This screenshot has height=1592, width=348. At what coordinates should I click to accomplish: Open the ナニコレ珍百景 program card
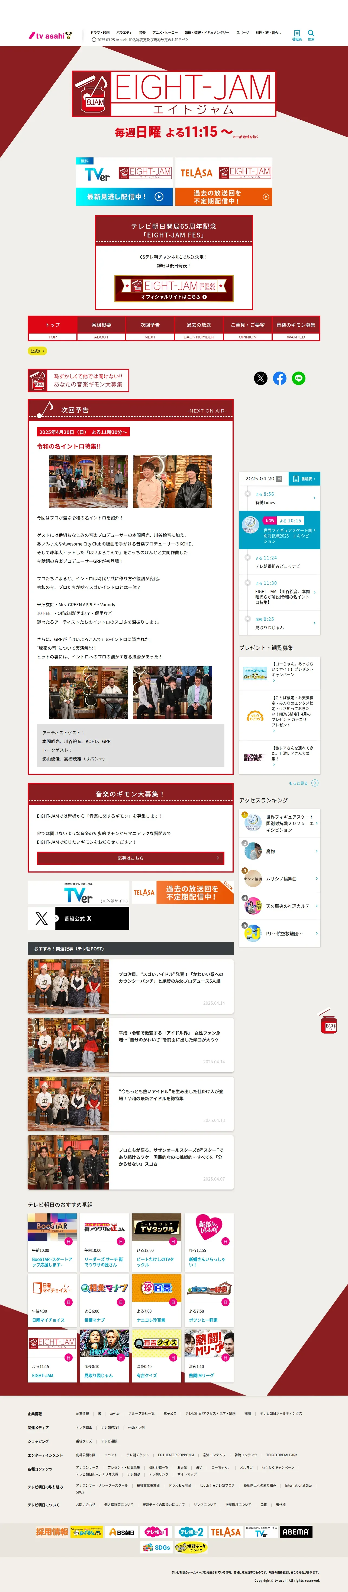pyautogui.click(x=157, y=1300)
